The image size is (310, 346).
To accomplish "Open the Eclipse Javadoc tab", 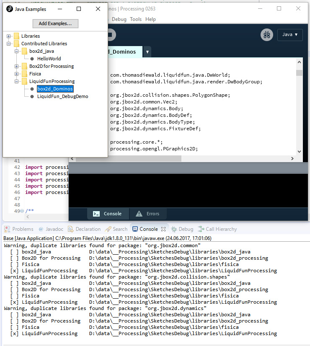I will click(51, 229).
